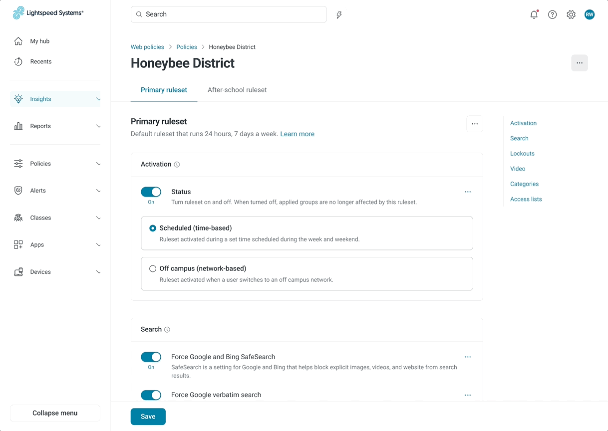Switch to the Primary ruleset tab
Screen dimensions: 608x431
pyautogui.click(x=164, y=90)
